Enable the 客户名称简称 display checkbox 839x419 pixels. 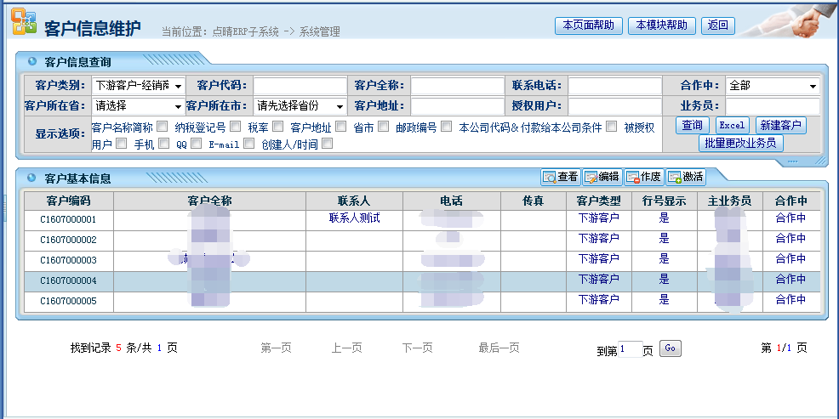coord(162,127)
